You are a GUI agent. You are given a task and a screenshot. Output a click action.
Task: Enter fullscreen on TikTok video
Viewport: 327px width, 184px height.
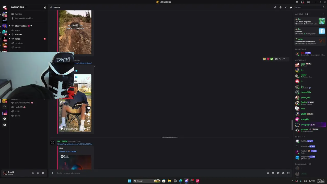point(89,129)
